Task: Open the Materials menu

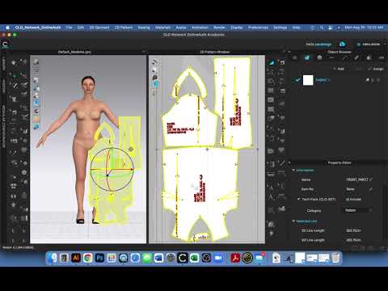Action: coord(162,27)
